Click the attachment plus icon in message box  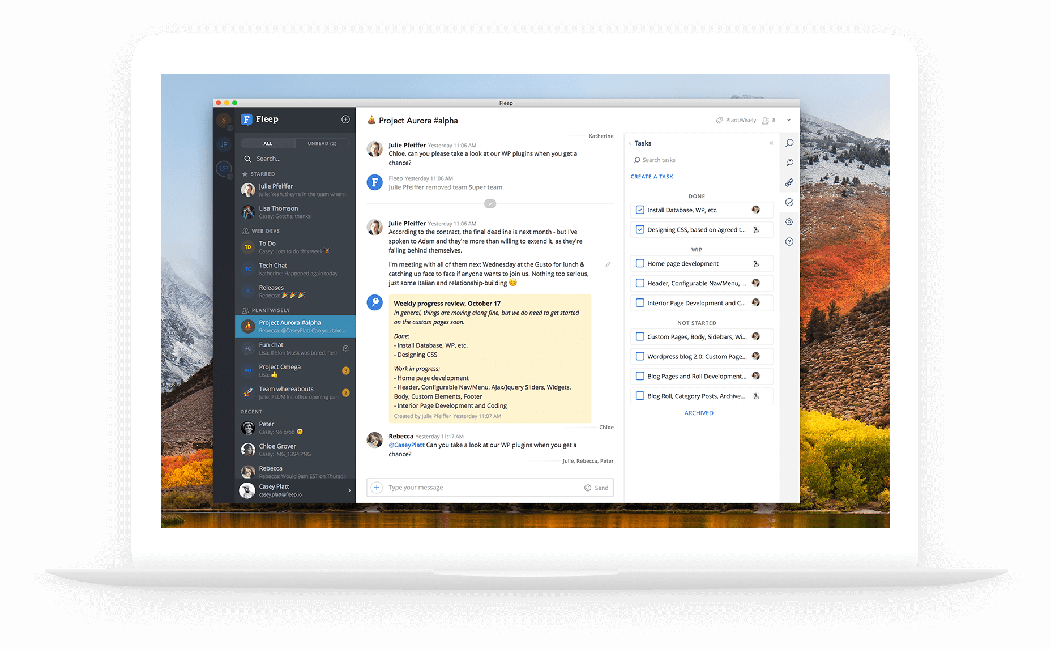[x=377, y=488]
